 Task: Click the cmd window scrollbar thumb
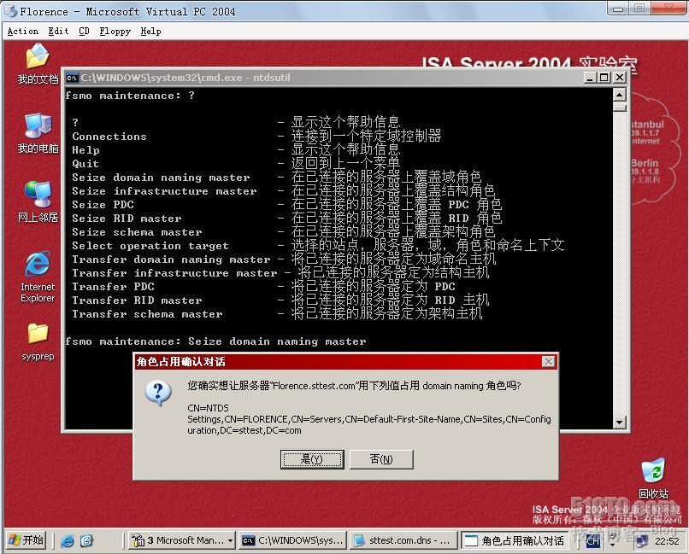pyautogui.click(x=619, y=107)
